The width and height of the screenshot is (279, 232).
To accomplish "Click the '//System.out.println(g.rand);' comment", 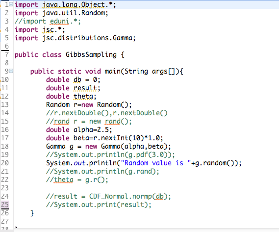I will [102, 172].
